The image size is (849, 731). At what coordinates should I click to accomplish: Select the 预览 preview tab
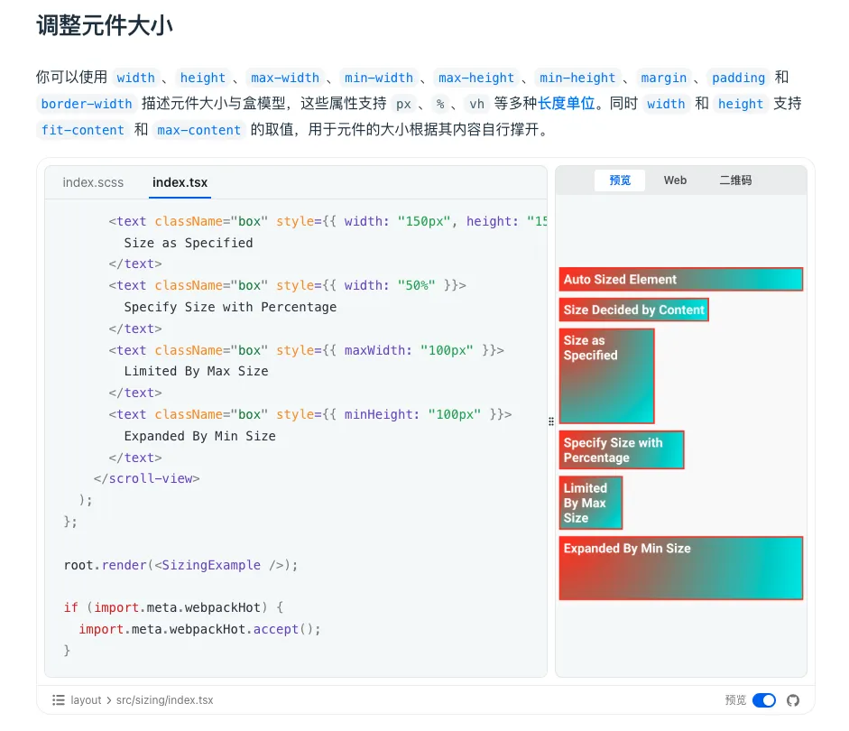[620, 180]
